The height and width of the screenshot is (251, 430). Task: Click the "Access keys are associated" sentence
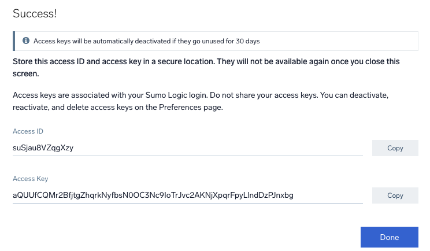pos(92,93)
